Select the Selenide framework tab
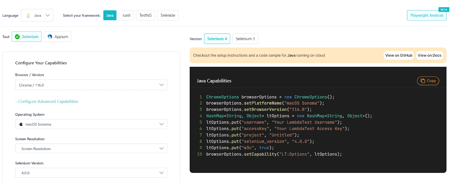Screen dimensions: 451x183 tap(168, 15)
